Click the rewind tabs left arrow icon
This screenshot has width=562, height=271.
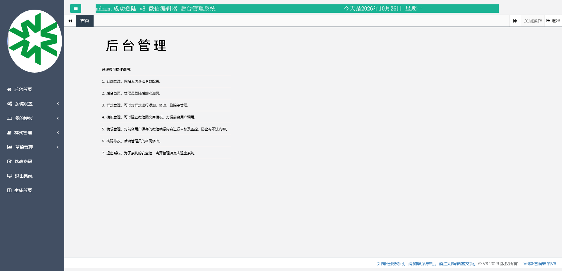[x=70, y=21]
